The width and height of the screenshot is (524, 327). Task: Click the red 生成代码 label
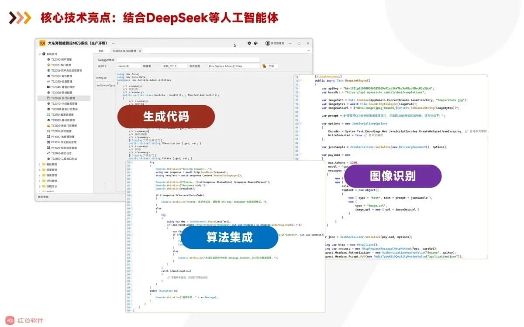click(166, 117)
